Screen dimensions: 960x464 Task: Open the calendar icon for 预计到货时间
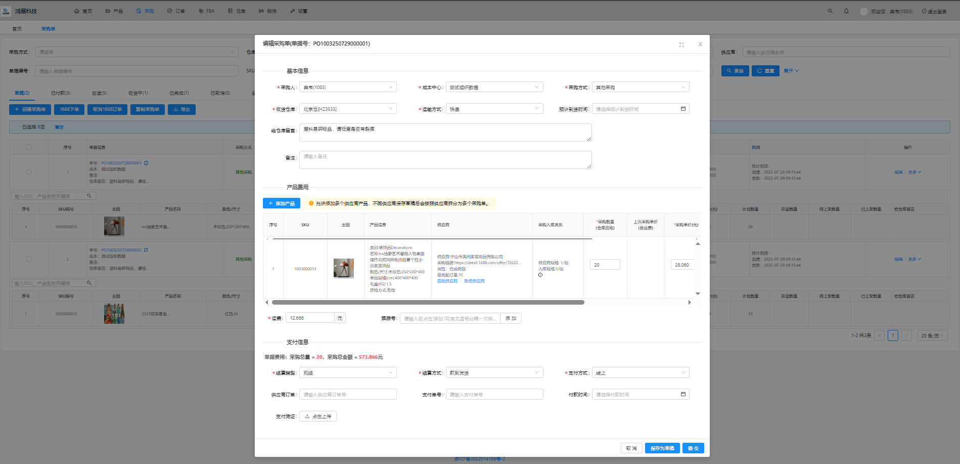pyautogui.click(x=683, y=109)
